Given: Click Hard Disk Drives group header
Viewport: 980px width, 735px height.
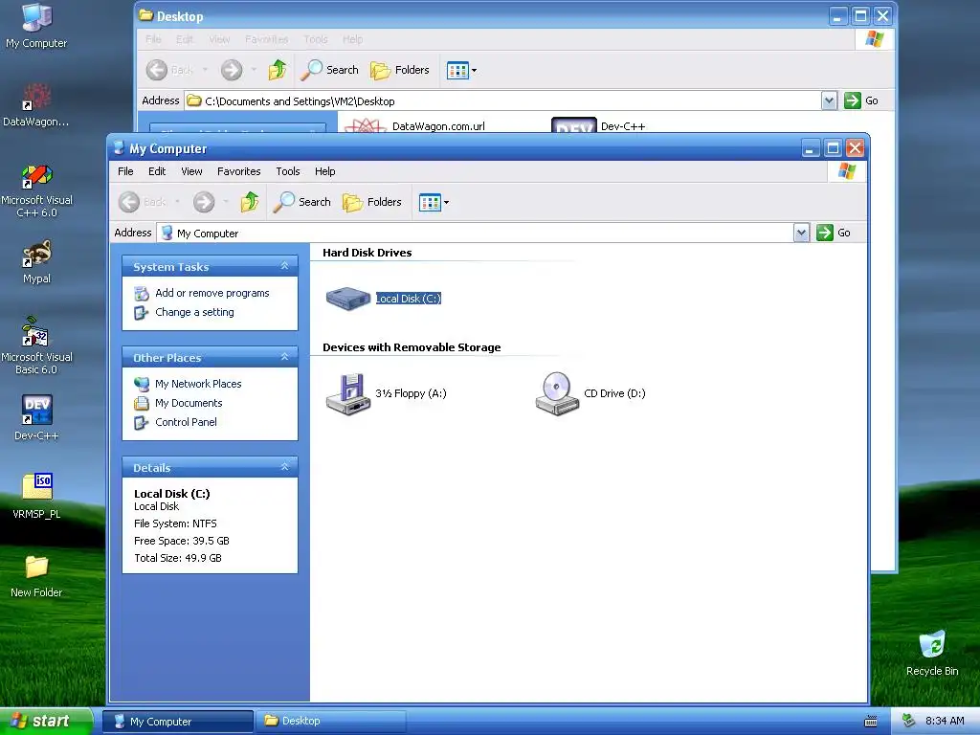Looking at the screenshot, I should tap(367, 253).
